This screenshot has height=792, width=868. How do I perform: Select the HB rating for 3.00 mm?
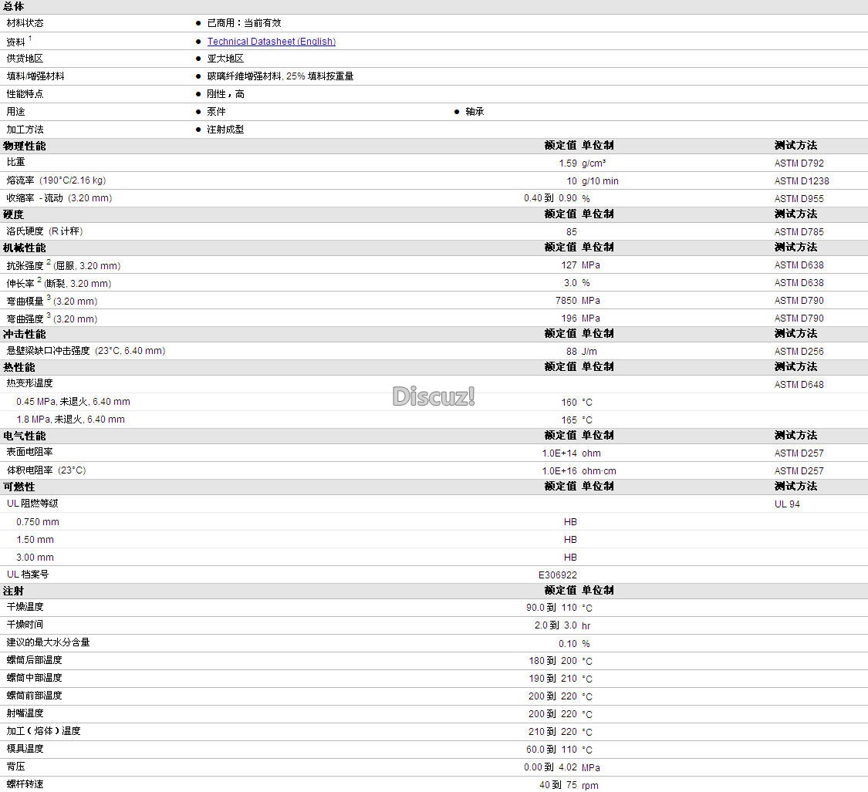coord(570,558)
